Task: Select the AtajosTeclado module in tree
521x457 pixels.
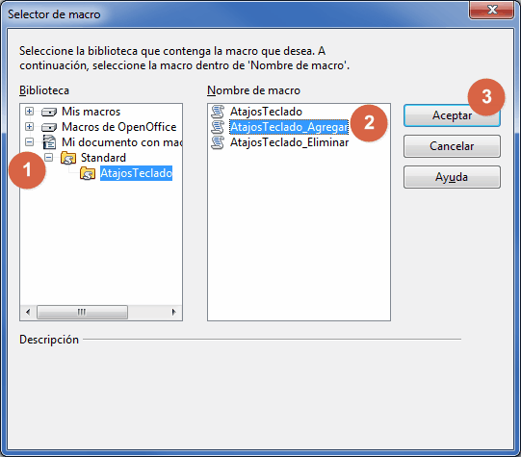Action: coord(136,173)
